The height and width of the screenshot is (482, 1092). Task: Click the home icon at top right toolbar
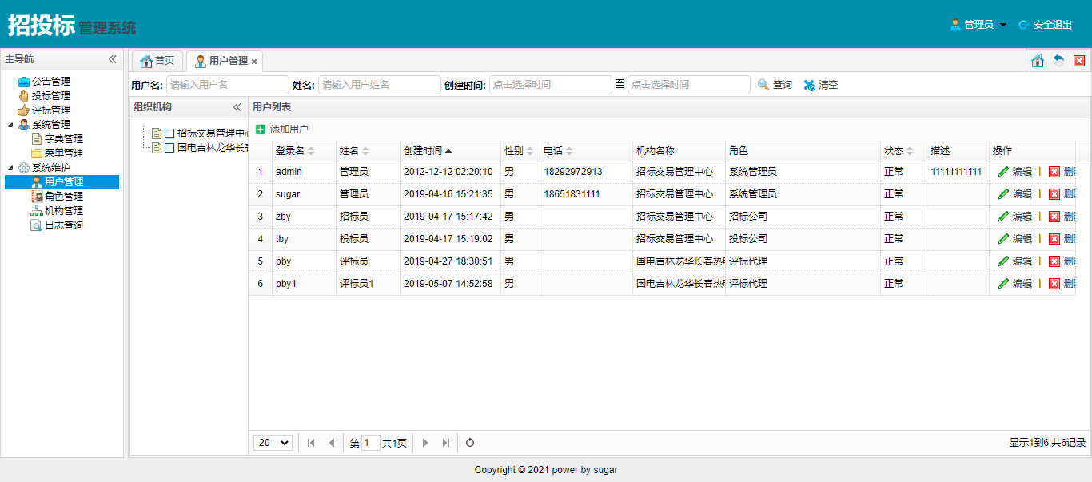click(x=1038, y=61)
